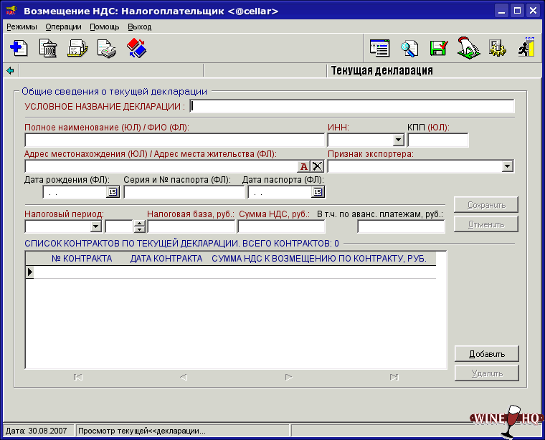Click the red letter A address button
This screenshot has width=545, height=440.
click(x=304, y=166)
